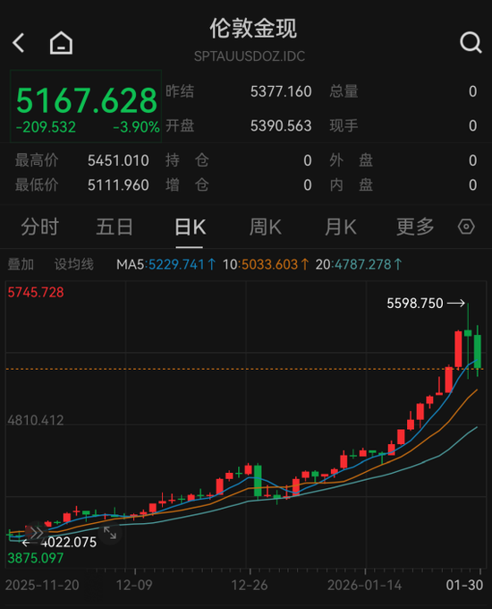
Task: Tap the 总量 label
Action: coord(344,91)
